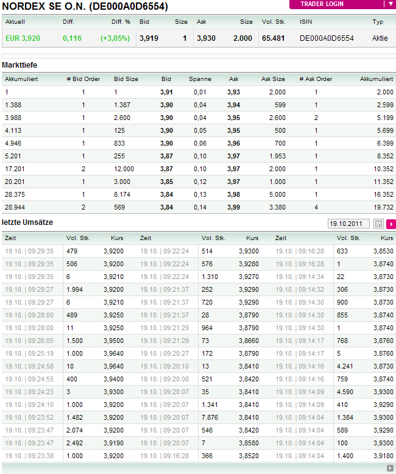Click the # Ask Order column header
Screen dimensions: 396x474
click(x=316, y=79)
